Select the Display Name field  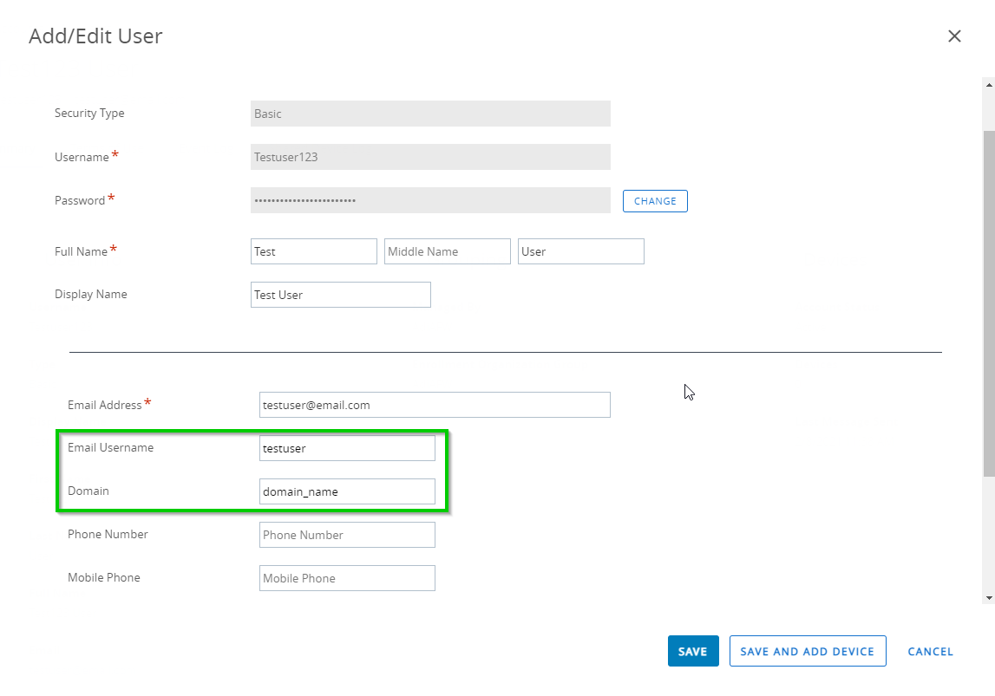(x=340, y=295)
